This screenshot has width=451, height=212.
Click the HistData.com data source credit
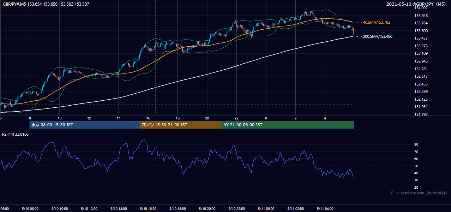(419, 193)
